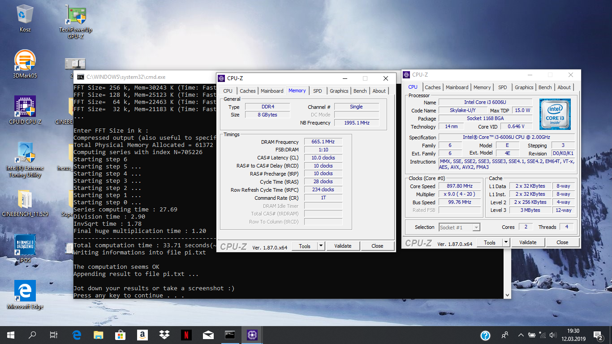This screenshot has width=612, height=344.
Task: Open Mainboard tab in right CPU-Z window
Action: (x=457, y=87)
